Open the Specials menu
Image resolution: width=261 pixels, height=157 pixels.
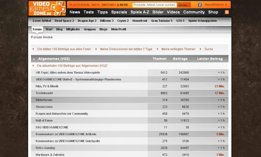[119, 12]
